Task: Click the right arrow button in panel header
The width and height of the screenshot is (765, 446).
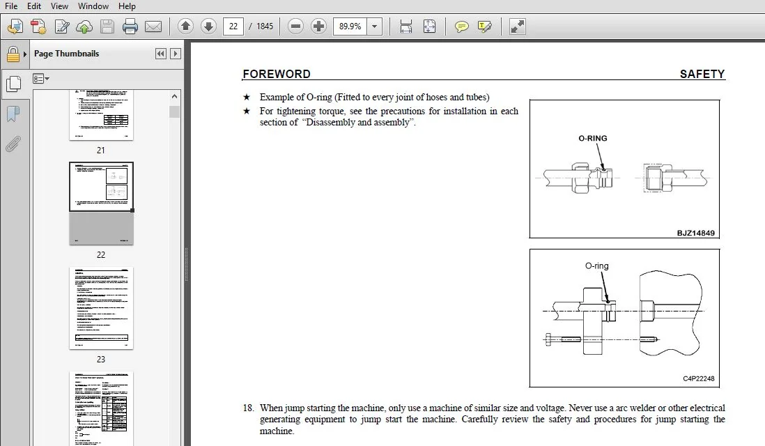Action: 176,54
